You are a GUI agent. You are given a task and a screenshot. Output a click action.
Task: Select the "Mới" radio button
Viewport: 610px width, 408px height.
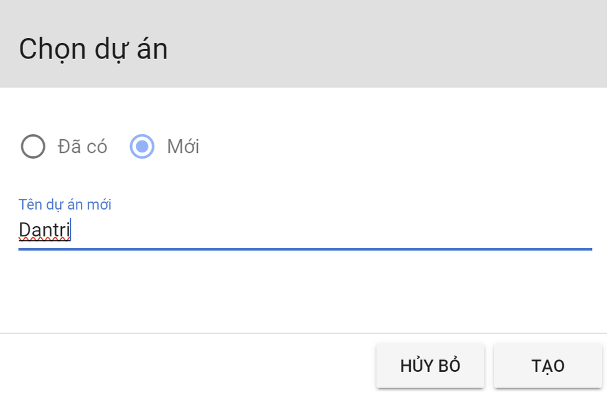142,147
